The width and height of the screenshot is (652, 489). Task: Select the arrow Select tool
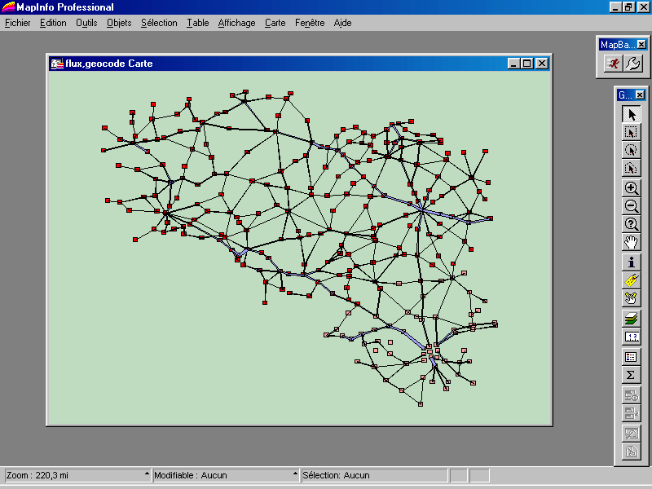pyautogui.click(x=631, y=114)
